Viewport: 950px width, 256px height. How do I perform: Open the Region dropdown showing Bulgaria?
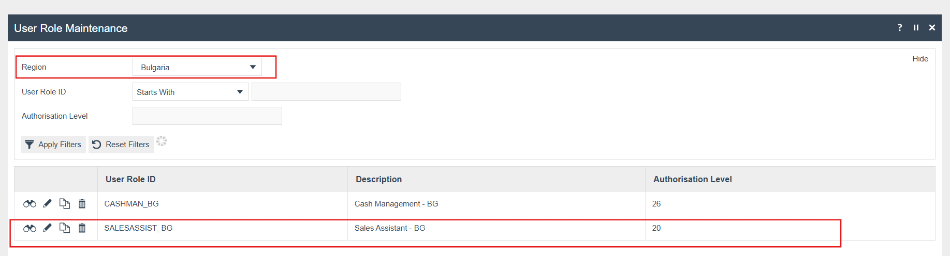point(197,67)
